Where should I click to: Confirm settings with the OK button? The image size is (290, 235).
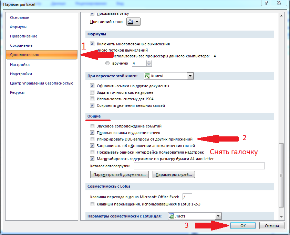click(243, 225)
